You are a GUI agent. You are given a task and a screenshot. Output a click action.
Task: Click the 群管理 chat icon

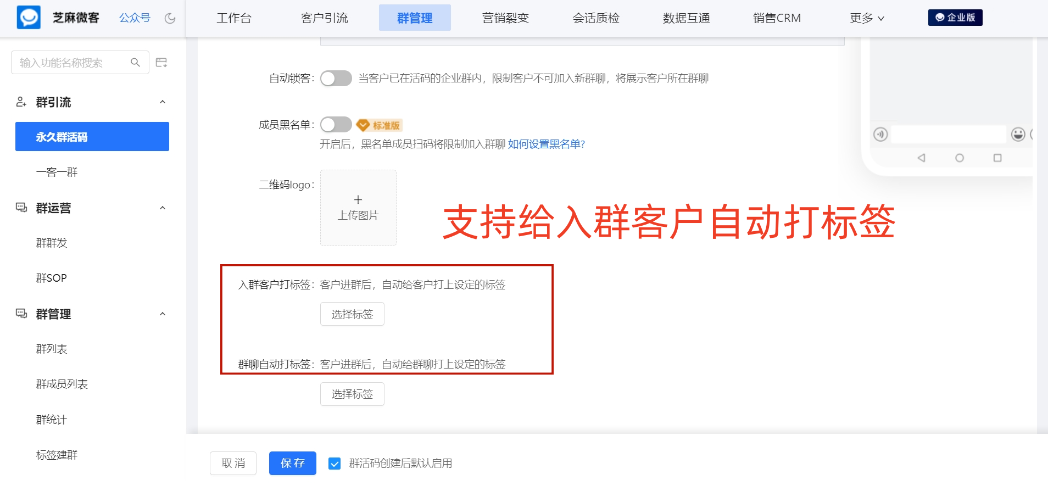pyautogui.click(x=21, y=314)
